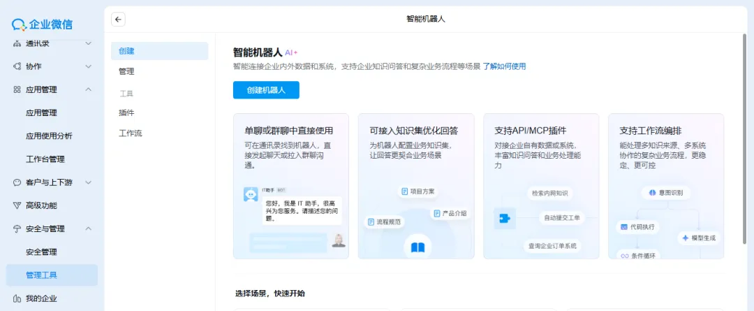Expand the 客户与上下游 chevron

pos(89,182)
